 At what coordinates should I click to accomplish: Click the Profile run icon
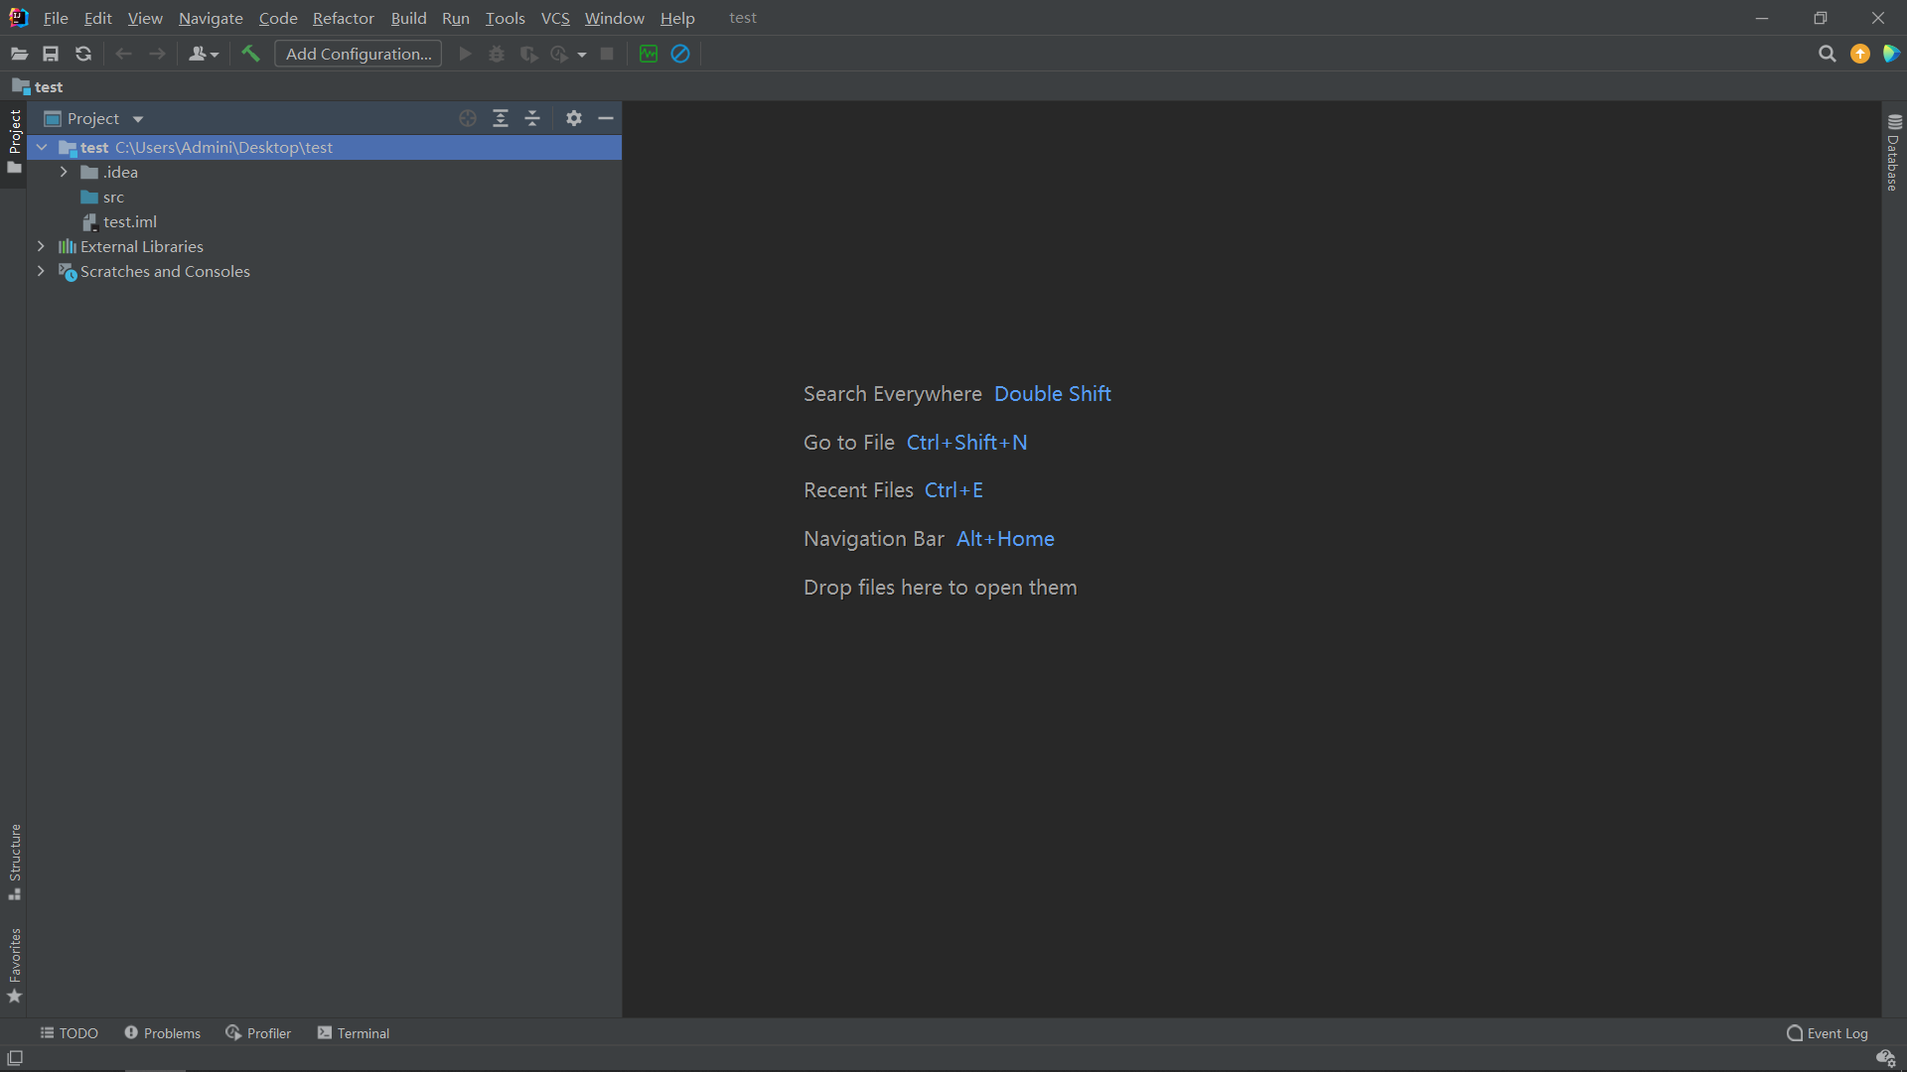(x=560, y=54)
